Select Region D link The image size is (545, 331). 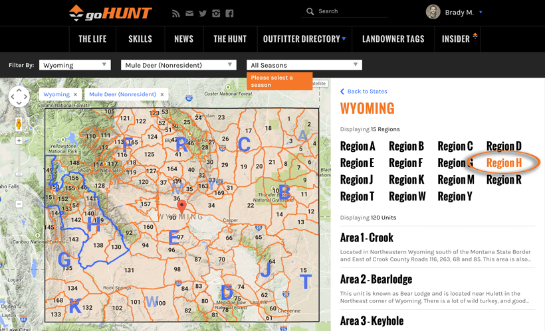tap(504, 146)
